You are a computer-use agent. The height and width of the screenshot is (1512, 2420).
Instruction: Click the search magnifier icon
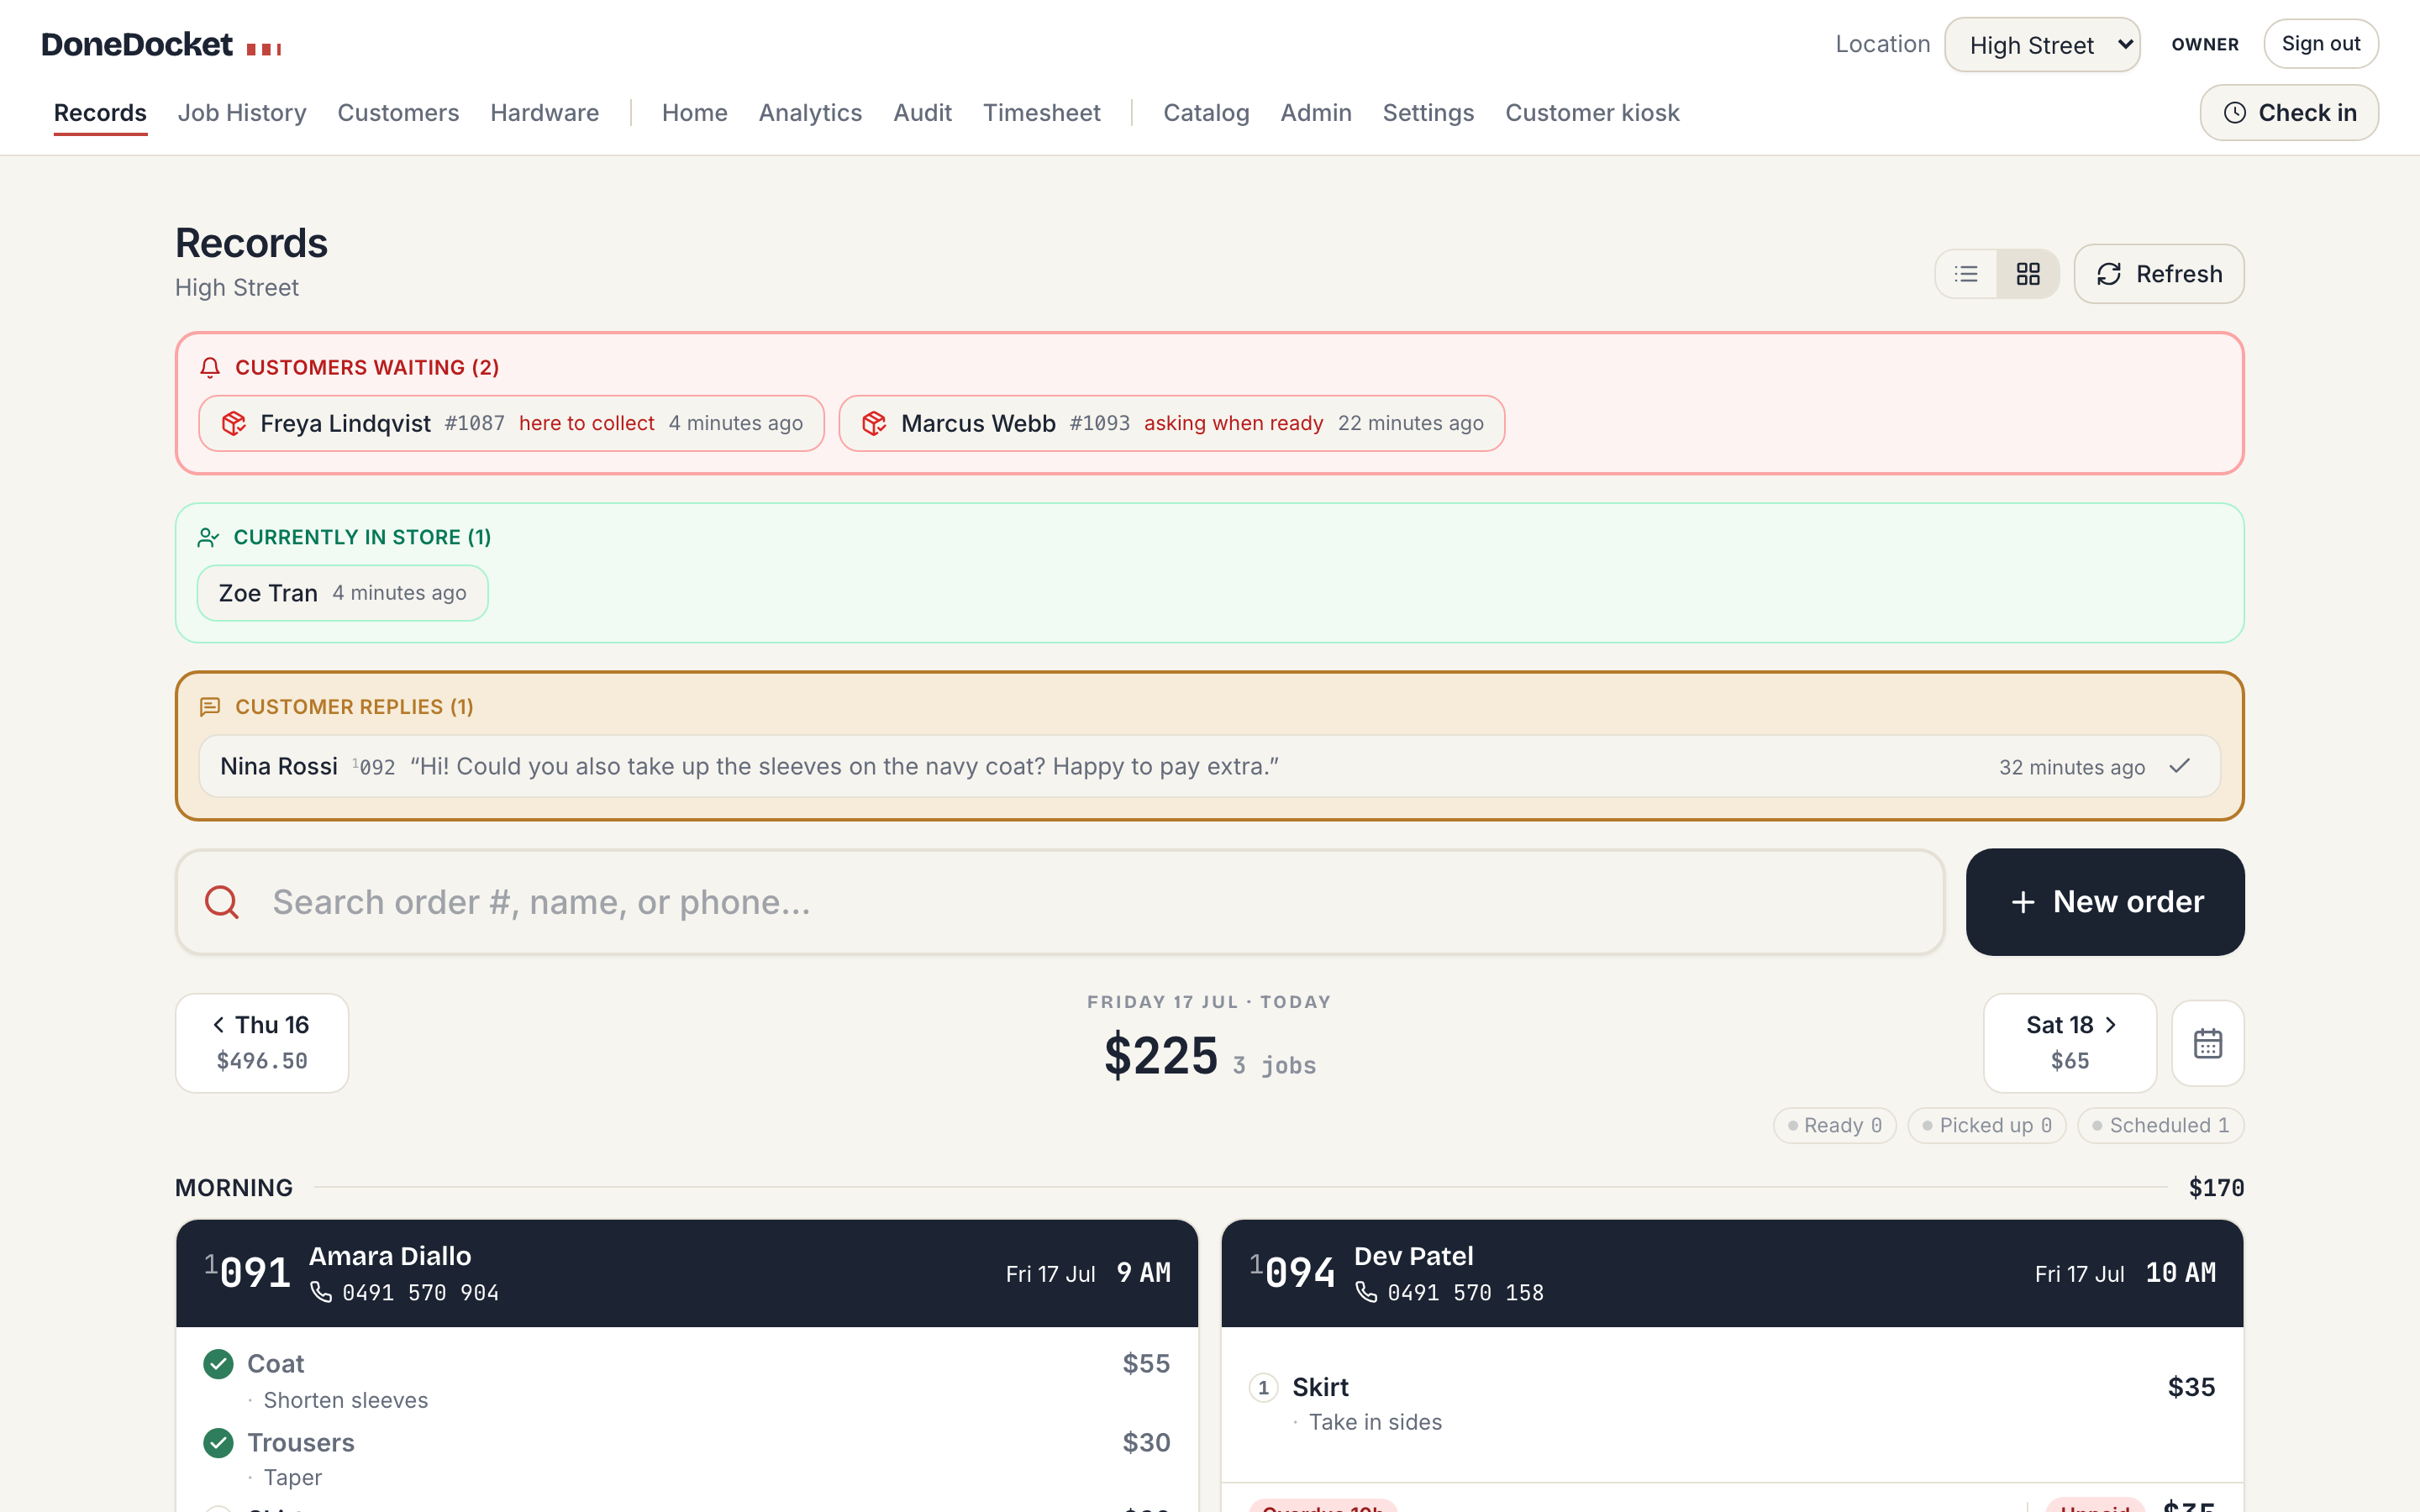(x=222, y=902)
